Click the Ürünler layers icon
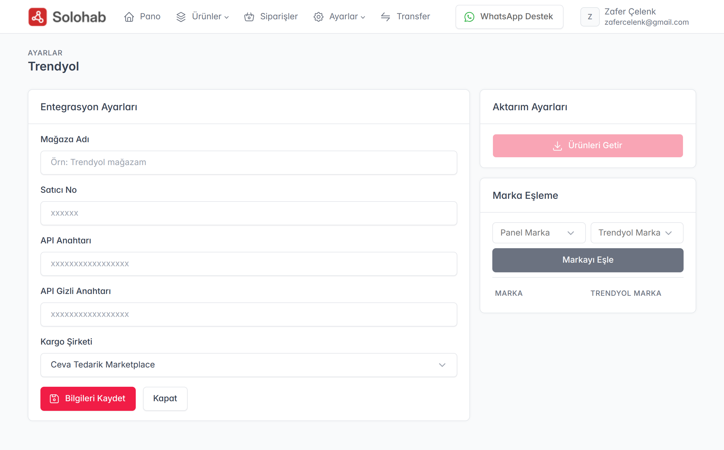The image size is (724, 450). coord(181,17)
